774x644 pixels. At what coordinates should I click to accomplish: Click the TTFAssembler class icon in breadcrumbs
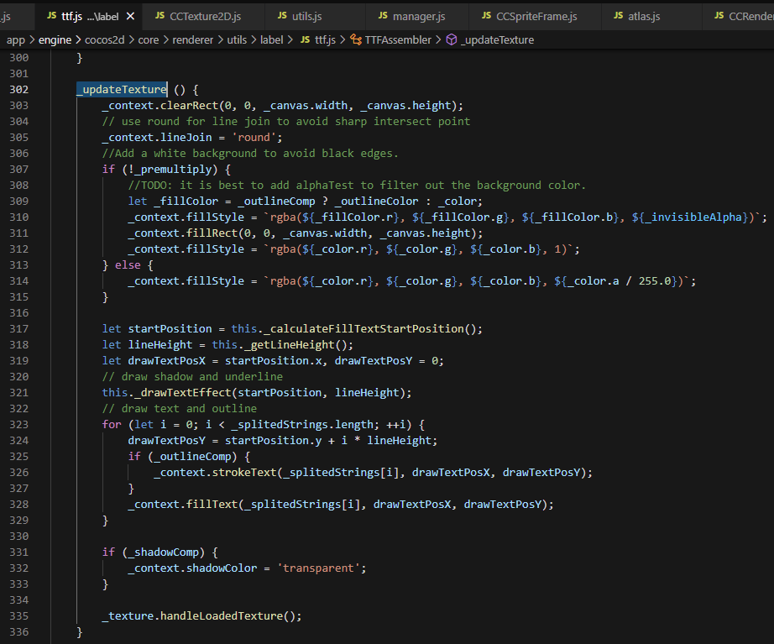[x=355, y=39]
